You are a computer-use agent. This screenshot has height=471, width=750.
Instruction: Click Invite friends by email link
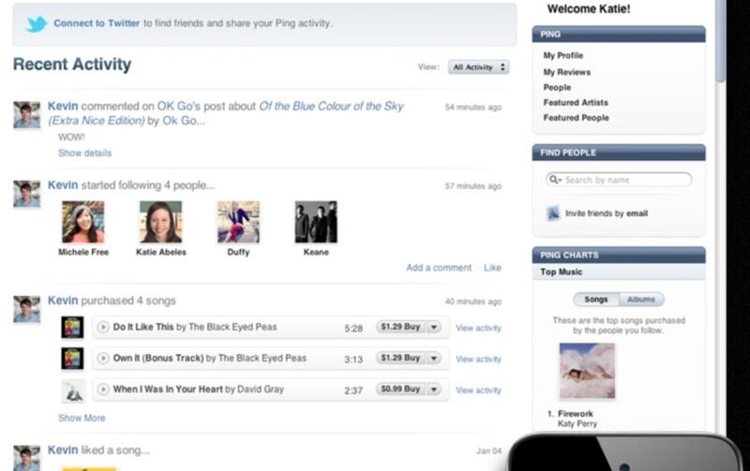pos(607,213)
